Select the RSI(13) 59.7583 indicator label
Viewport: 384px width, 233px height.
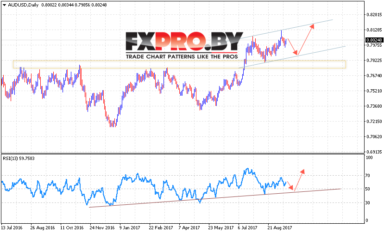pos(19,159)
